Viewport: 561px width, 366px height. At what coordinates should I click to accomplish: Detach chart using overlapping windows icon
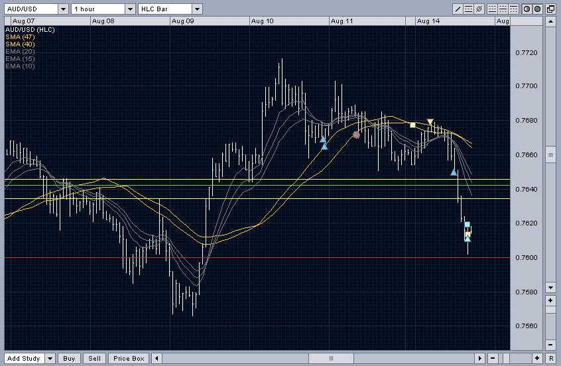tap(550, 9)
